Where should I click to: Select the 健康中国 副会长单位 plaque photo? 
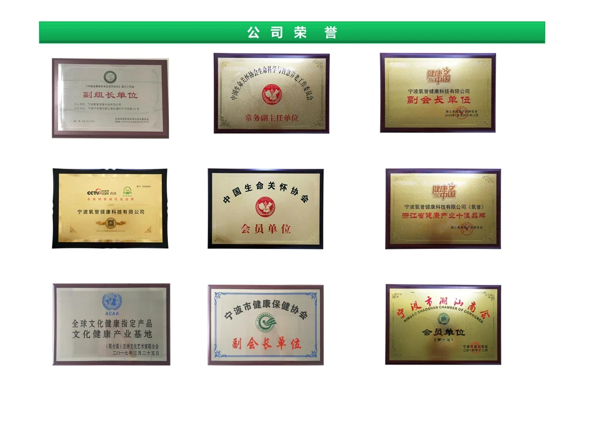point(438,93)
